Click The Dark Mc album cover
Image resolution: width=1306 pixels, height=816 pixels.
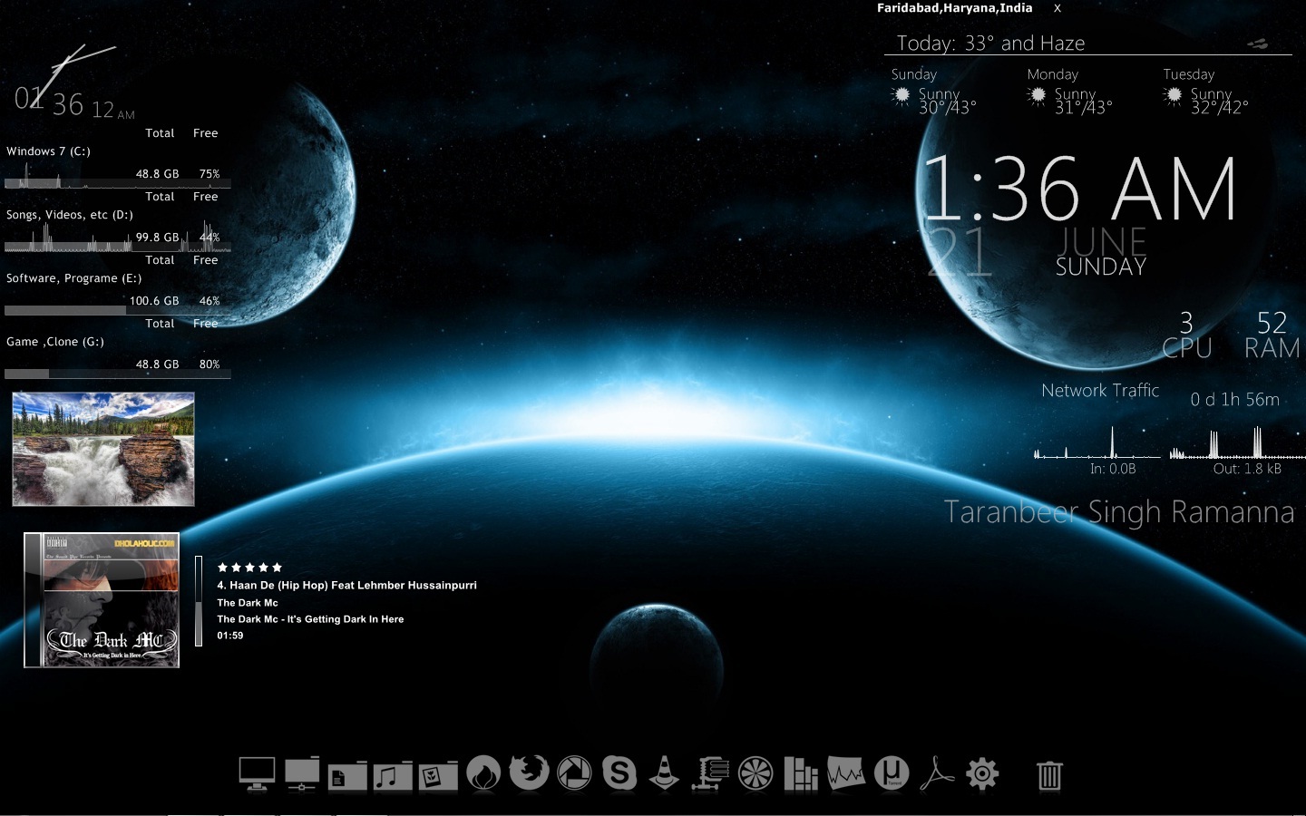click(x=102, y=600)
